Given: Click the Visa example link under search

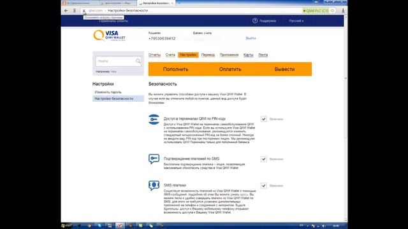Looking at the screenshot, I should [113, 71].
